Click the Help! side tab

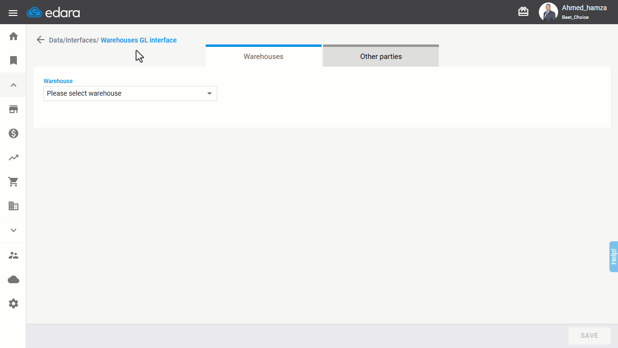[614, 257]
